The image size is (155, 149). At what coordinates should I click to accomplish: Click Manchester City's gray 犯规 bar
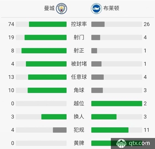point(60,130)
